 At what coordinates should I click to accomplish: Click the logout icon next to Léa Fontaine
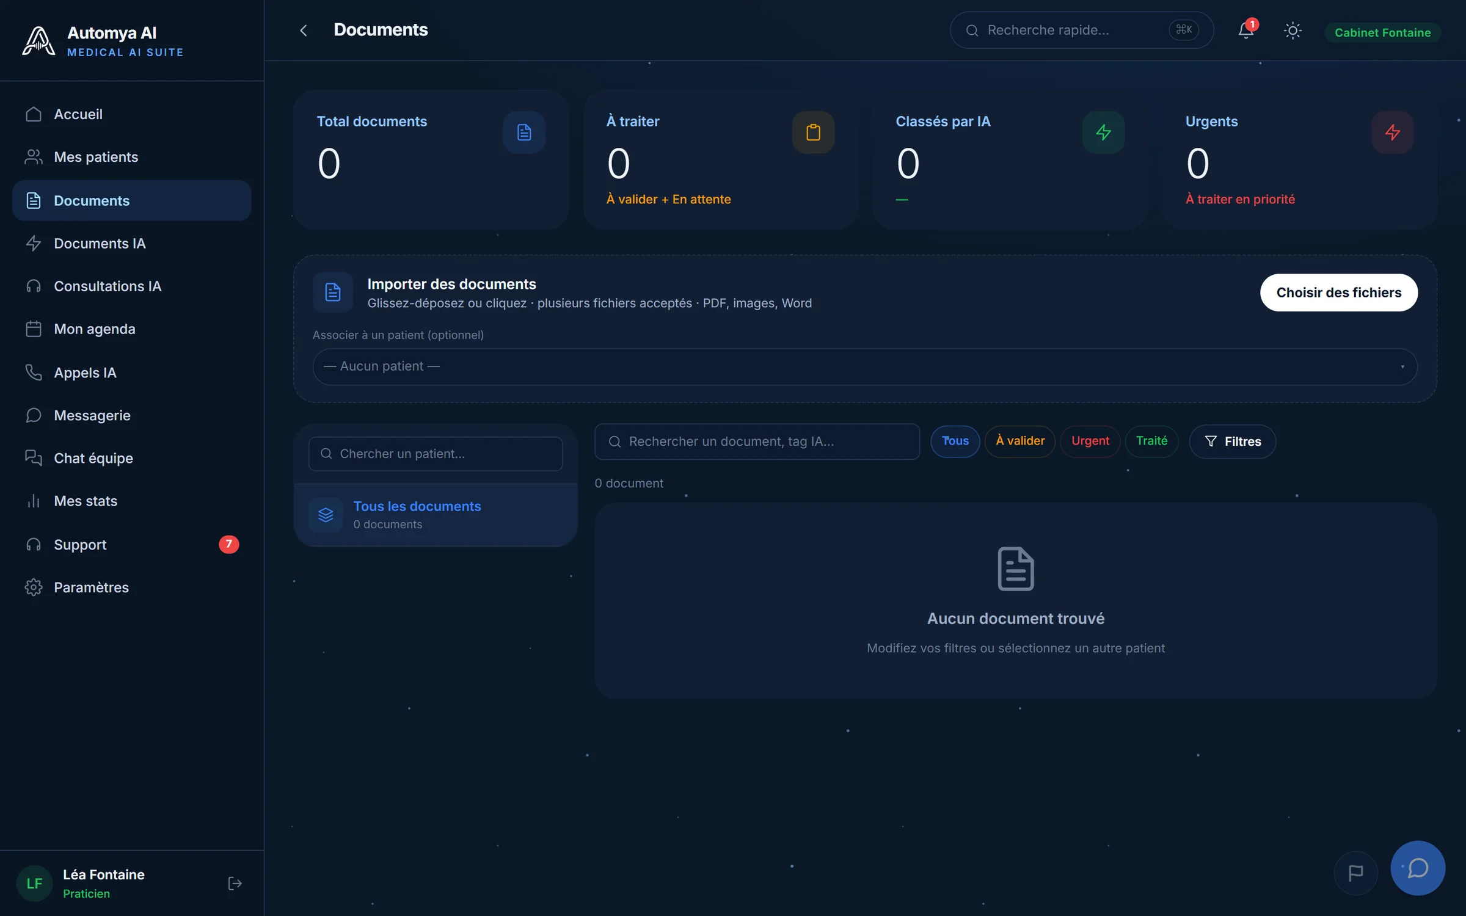pos(235,883)
